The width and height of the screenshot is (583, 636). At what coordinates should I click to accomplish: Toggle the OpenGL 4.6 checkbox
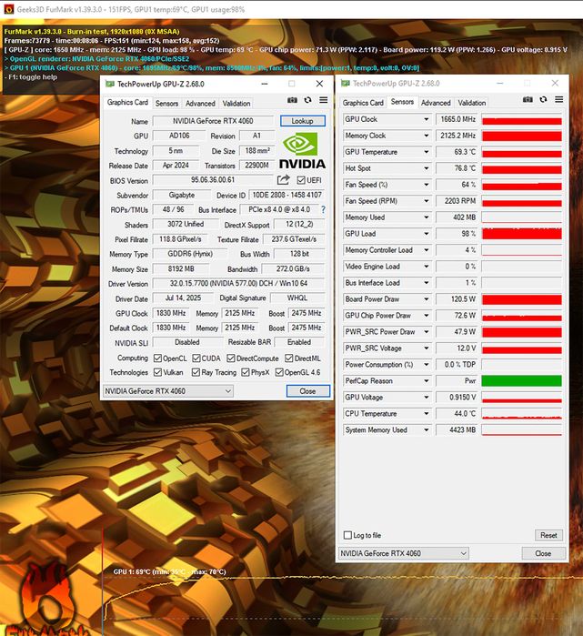(279, 372)
